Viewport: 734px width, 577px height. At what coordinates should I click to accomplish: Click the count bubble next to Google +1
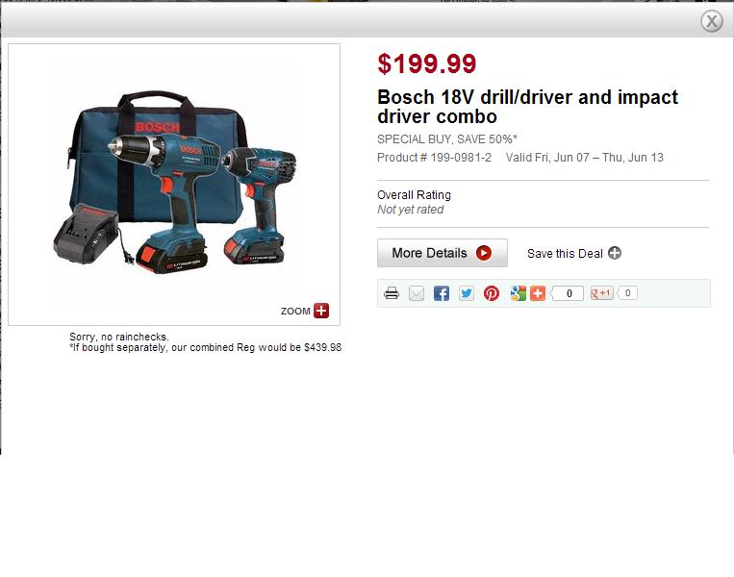627,293
